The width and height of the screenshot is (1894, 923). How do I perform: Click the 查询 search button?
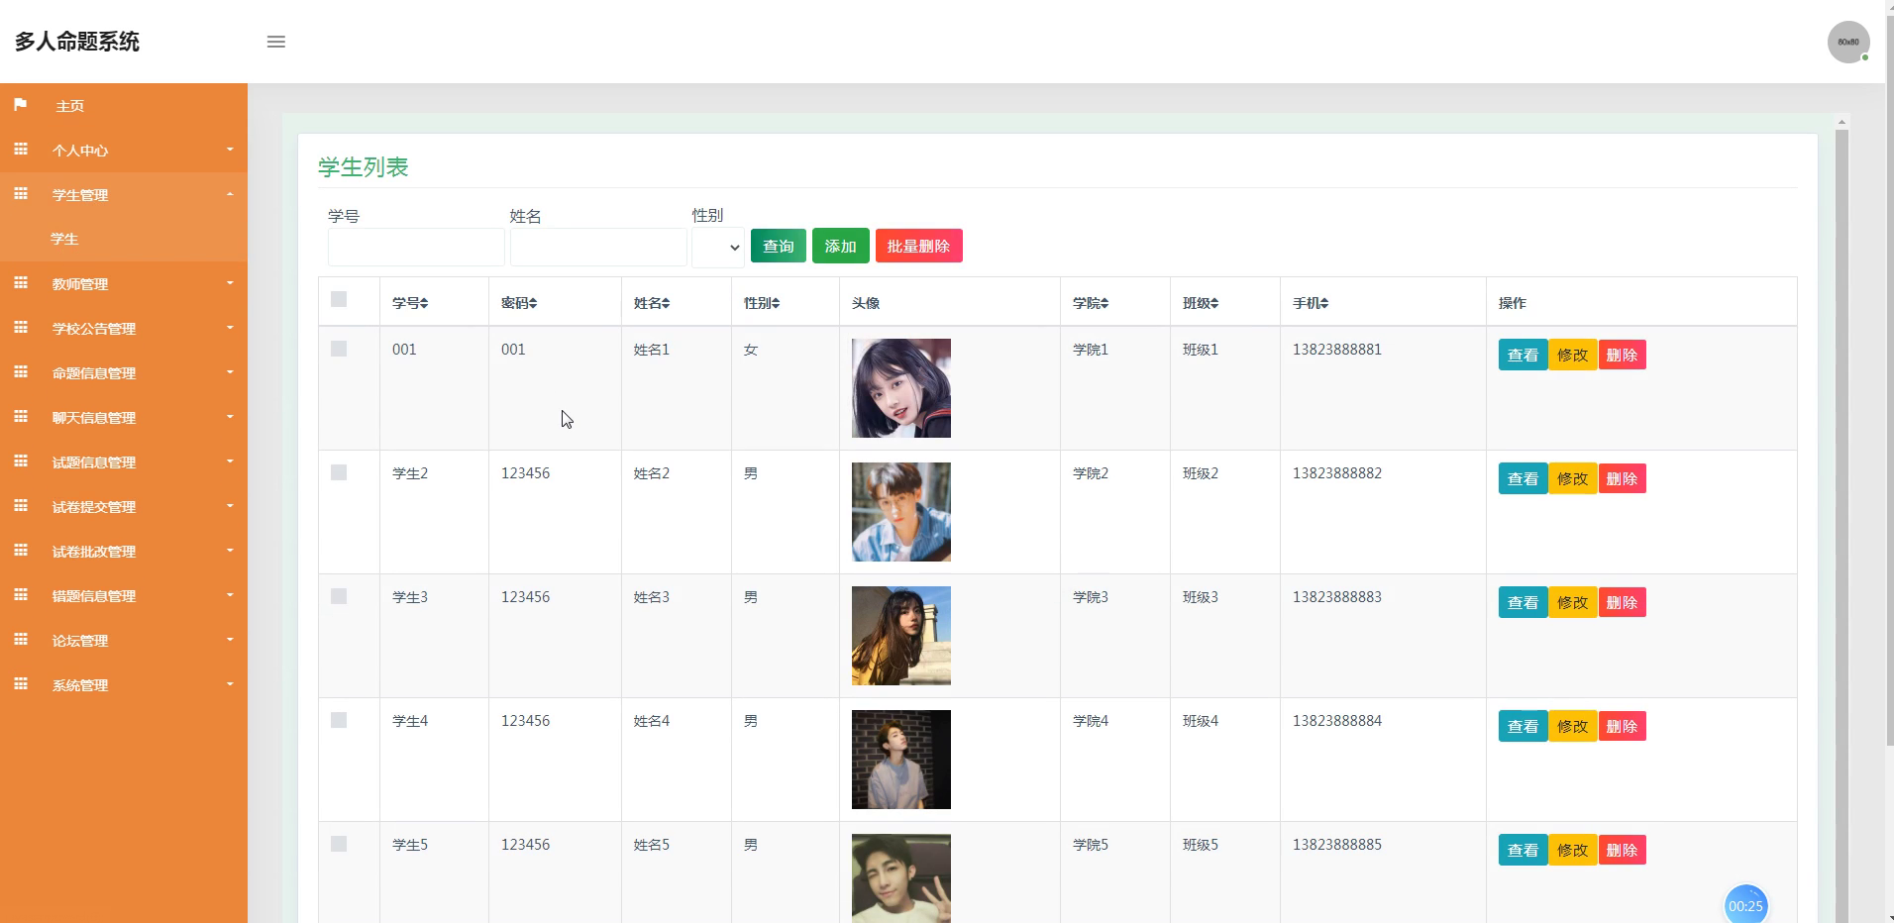pyautogui.click(x=779, y=246)
